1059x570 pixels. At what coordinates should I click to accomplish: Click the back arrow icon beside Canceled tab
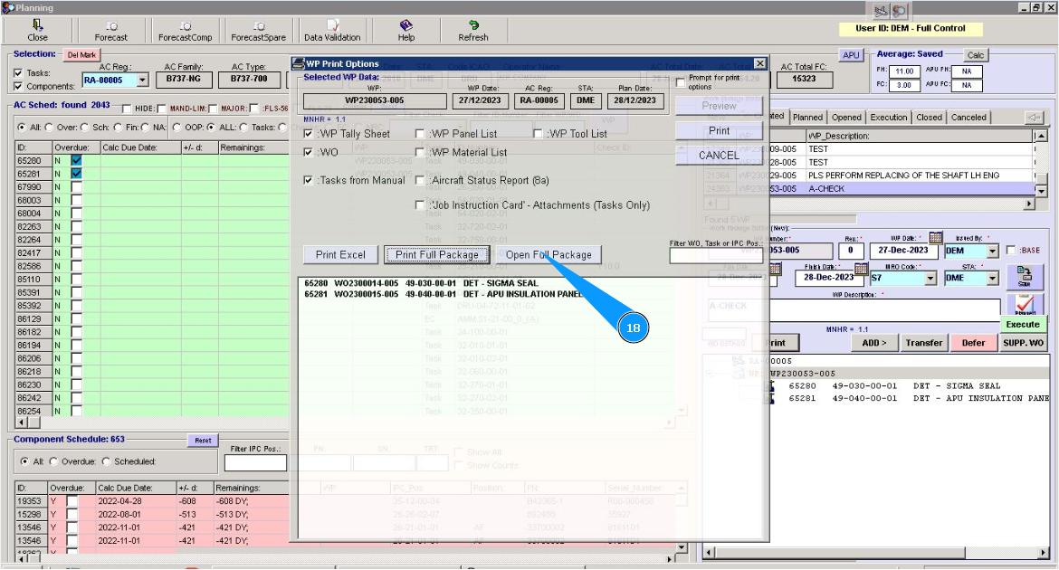(1034, 117)
